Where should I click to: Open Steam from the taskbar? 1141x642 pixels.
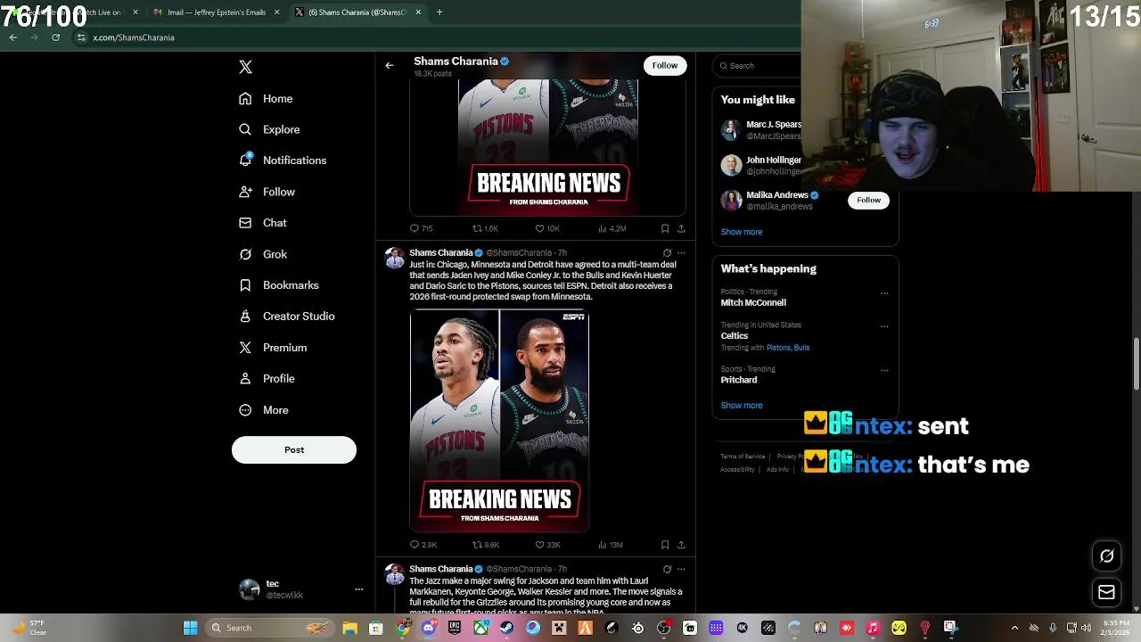click(506, 628)
